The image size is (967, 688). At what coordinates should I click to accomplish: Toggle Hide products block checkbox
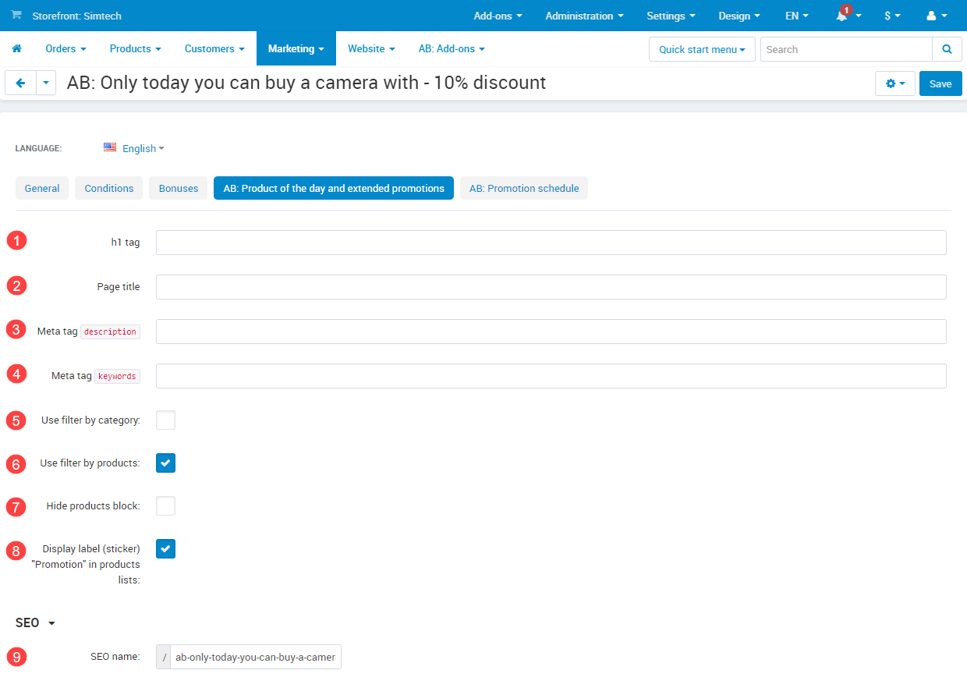165,506
